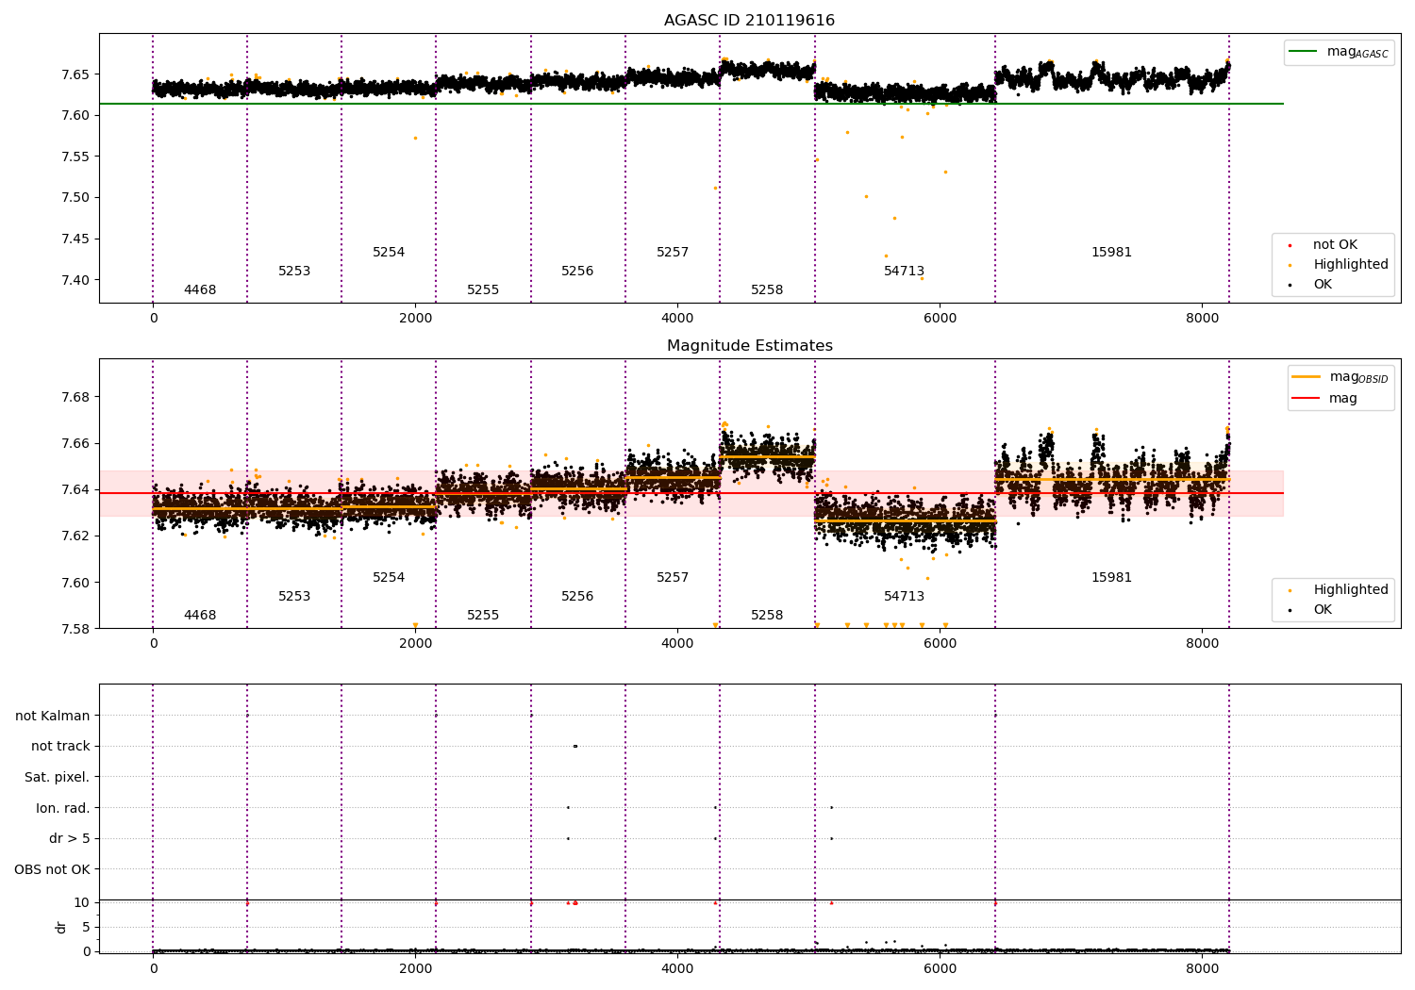Click obsid label 4468 in Magnitude Estimates plot
Image resolution: width=1415 pixels, height=990 pixels.
[200, 615]
